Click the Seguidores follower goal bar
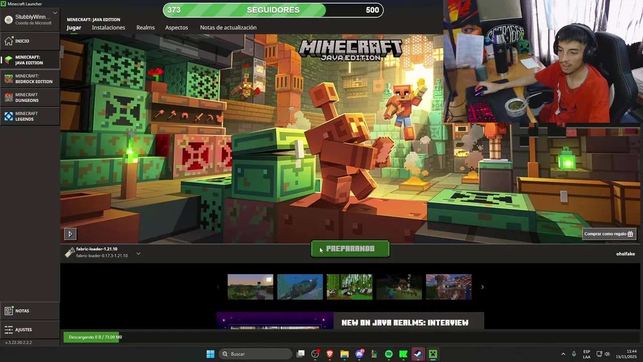The width and height of the screenshot is (643, 362). (x=273, y=10)
